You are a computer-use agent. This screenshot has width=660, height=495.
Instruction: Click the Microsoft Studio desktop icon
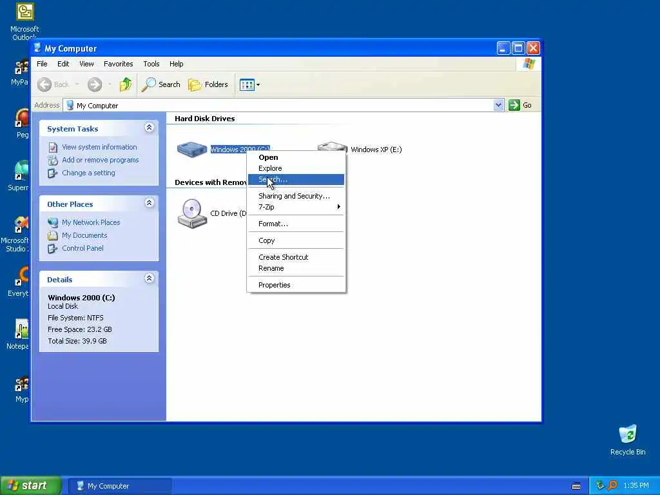point(21,225)
